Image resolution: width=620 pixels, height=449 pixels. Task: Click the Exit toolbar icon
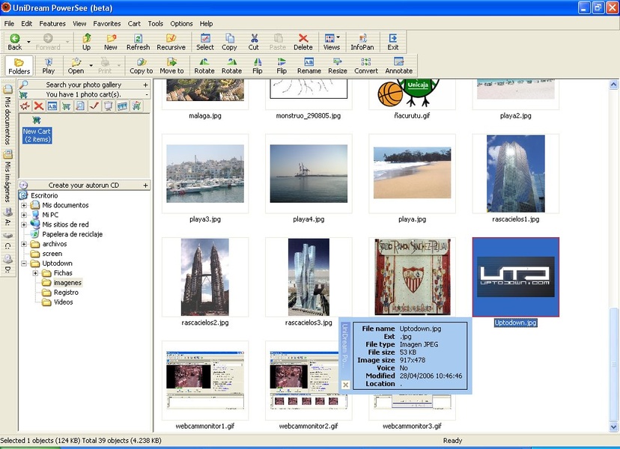click(x=392, y=41)
